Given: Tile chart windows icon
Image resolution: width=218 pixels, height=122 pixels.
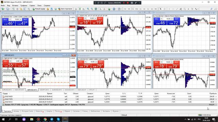Looking at the screenshot, I should pyautogui.click(x=96, y=9).
